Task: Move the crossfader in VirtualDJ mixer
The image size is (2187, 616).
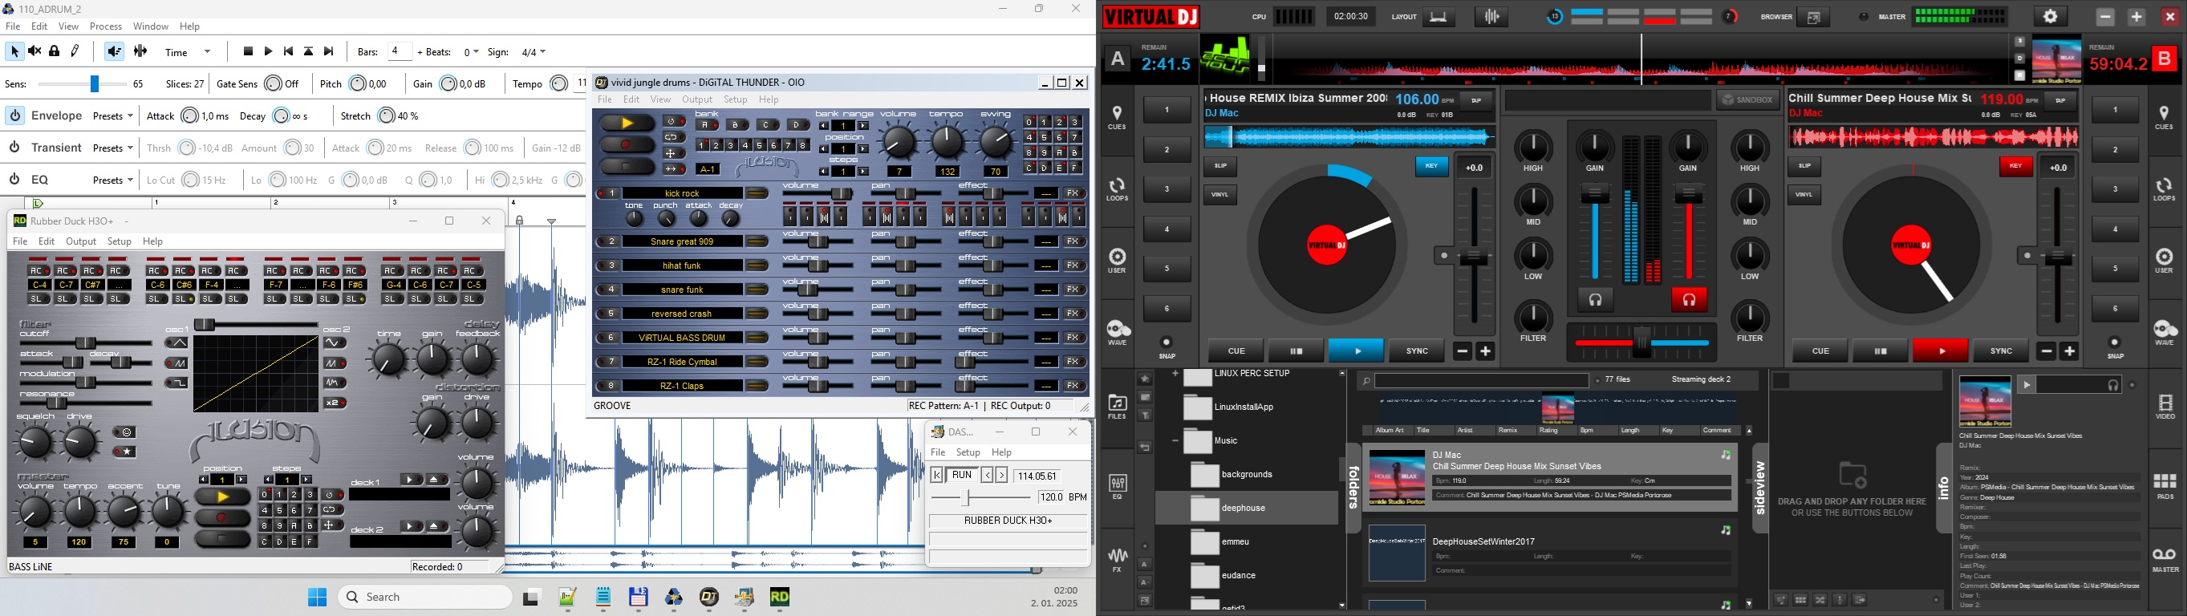Action: tap(1643, 342)
